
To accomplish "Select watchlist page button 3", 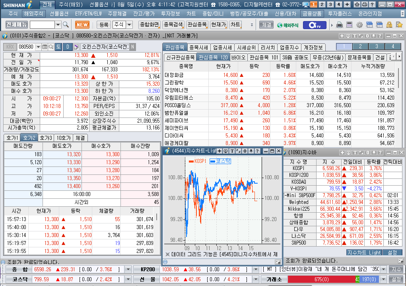I will [x=377, y=47].
